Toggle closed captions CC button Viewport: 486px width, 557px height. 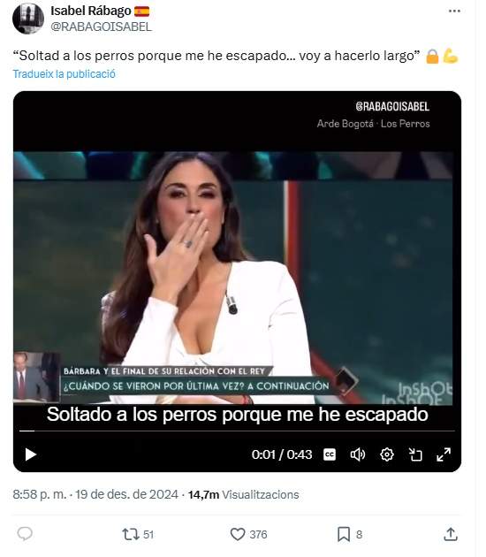coord(330,454)
